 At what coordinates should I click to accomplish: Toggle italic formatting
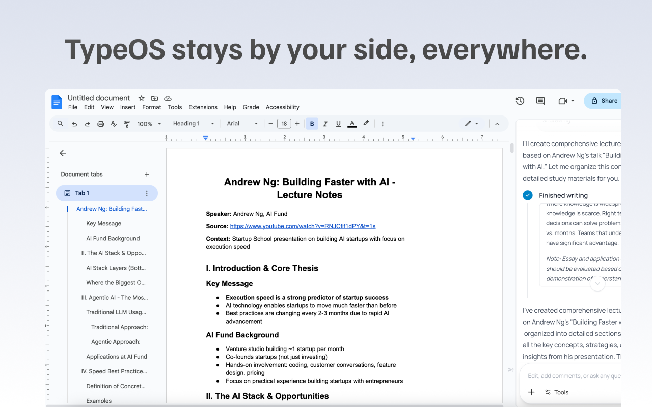pyautogui.click(x=325, y=123)
